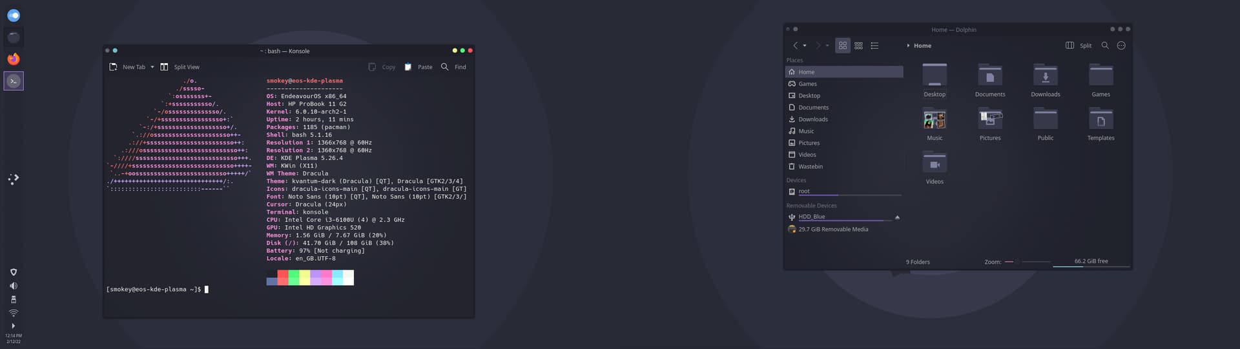The height and width of the screenshot is (349, 1240).
Task: Select Wastebin in the Places sidebar
Action: click(810, 166)
